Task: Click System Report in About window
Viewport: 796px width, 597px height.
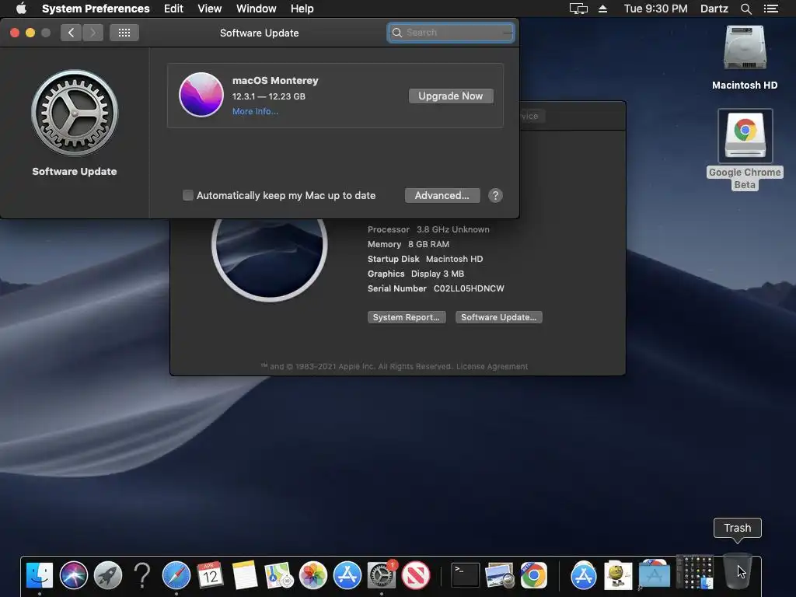Action: pos(407,317)
